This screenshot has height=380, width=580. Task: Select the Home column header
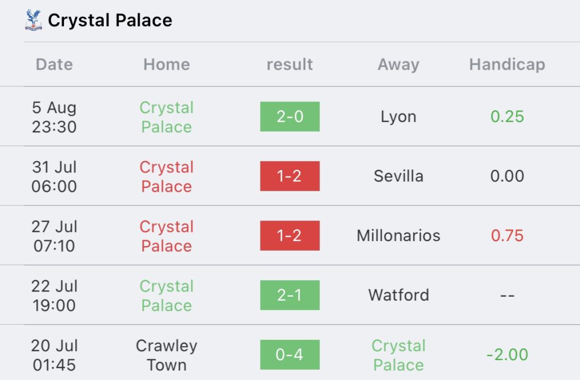pyautogui.click(x=167, y=65)
